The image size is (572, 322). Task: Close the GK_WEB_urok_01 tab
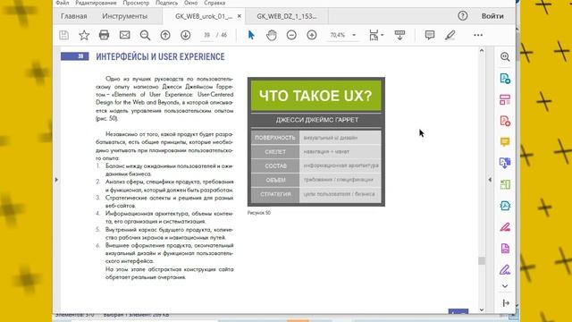click(x=240, y=16)
